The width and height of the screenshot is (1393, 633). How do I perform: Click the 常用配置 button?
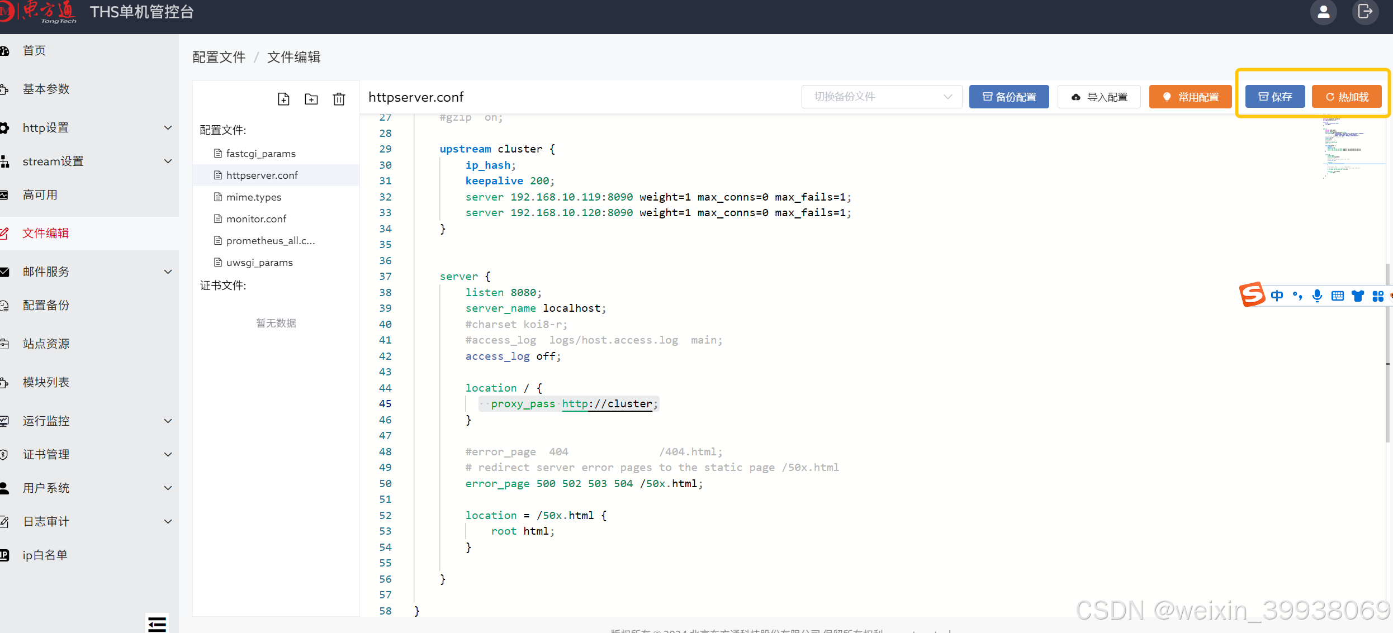[1191, 97]
